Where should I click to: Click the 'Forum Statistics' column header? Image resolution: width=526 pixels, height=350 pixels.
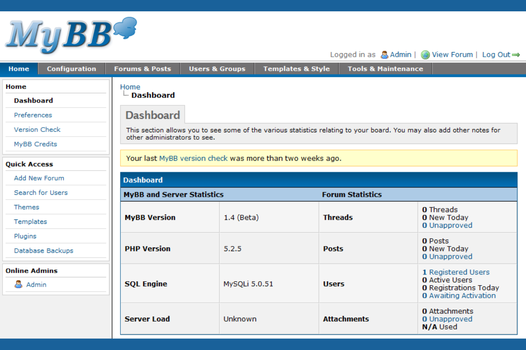(352, 195)
